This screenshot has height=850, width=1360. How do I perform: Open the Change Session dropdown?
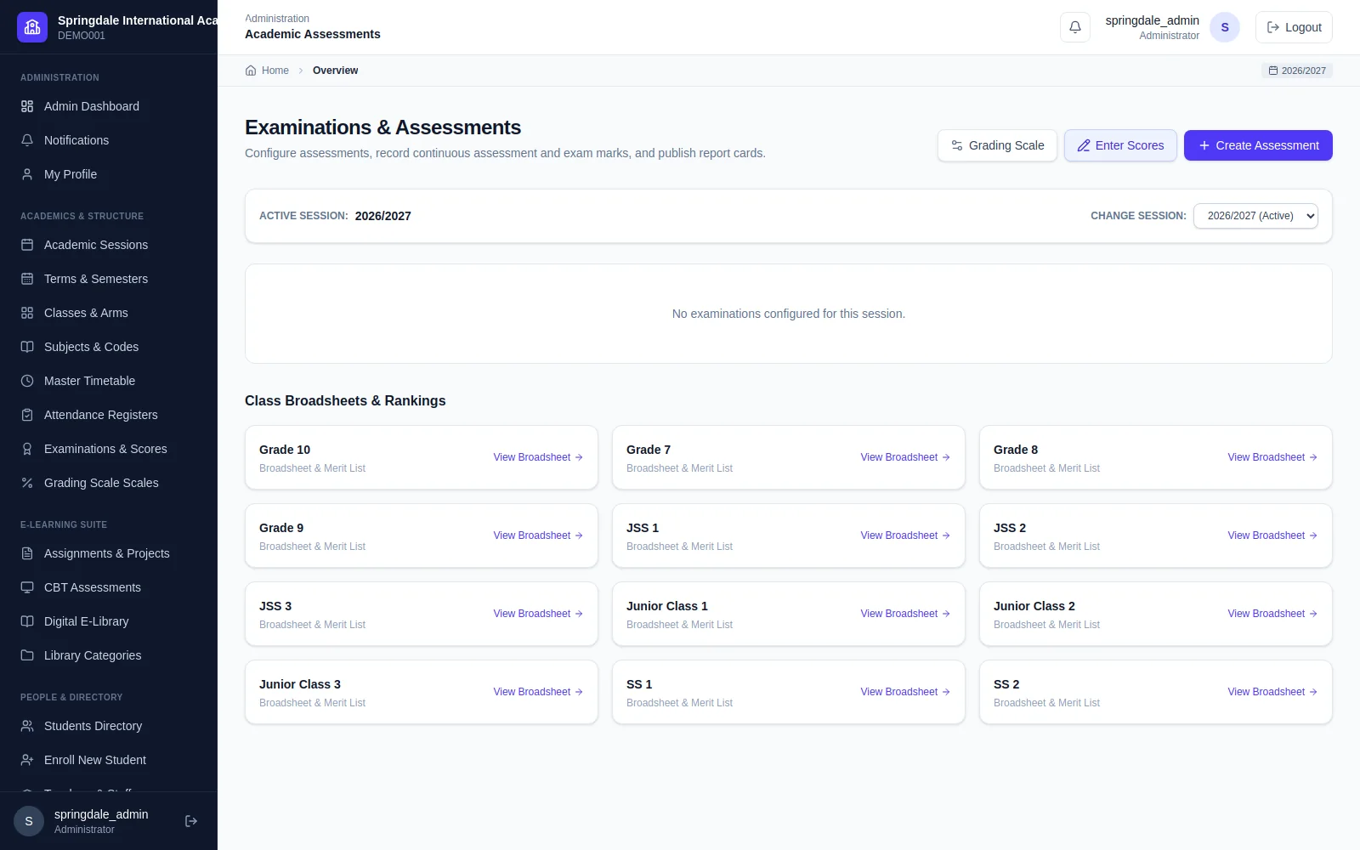click(x=1255, y=216)
